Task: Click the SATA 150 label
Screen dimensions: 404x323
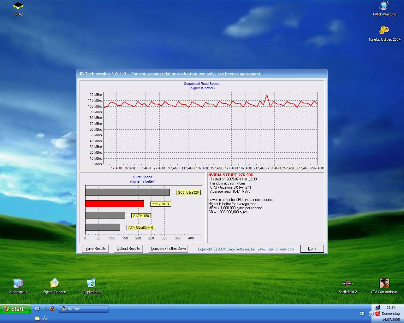Action: coord(141,216)
